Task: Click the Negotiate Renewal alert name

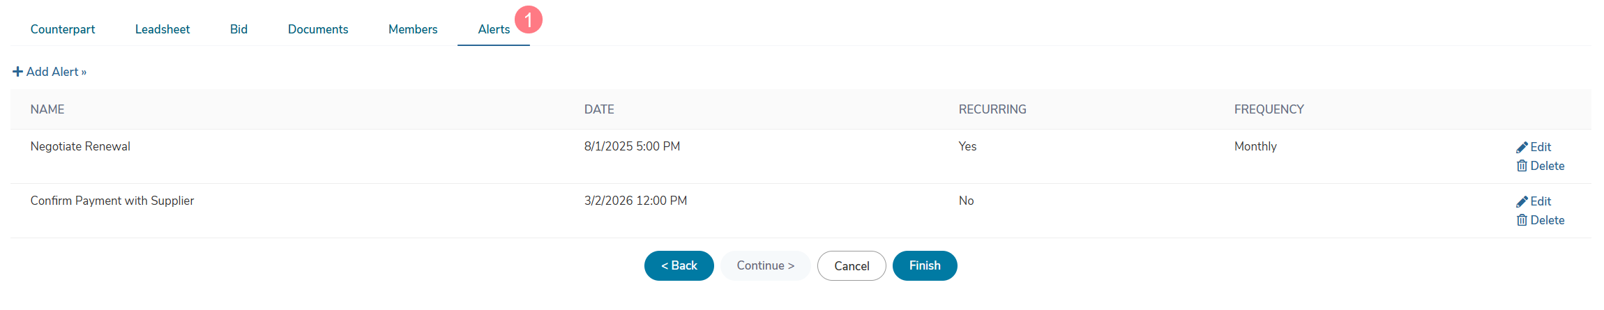Action: [x=80, y=146]
